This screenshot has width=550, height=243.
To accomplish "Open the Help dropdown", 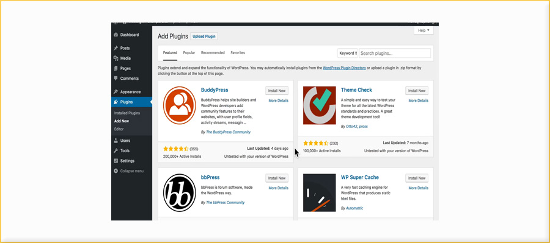I will click(424, 30).
